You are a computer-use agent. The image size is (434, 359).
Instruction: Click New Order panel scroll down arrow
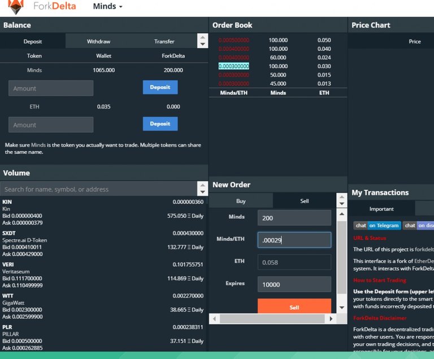coord(341,308)
